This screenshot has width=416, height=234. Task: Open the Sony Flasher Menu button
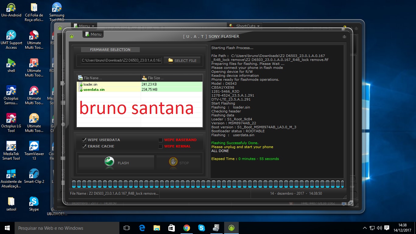click(93, 34)
